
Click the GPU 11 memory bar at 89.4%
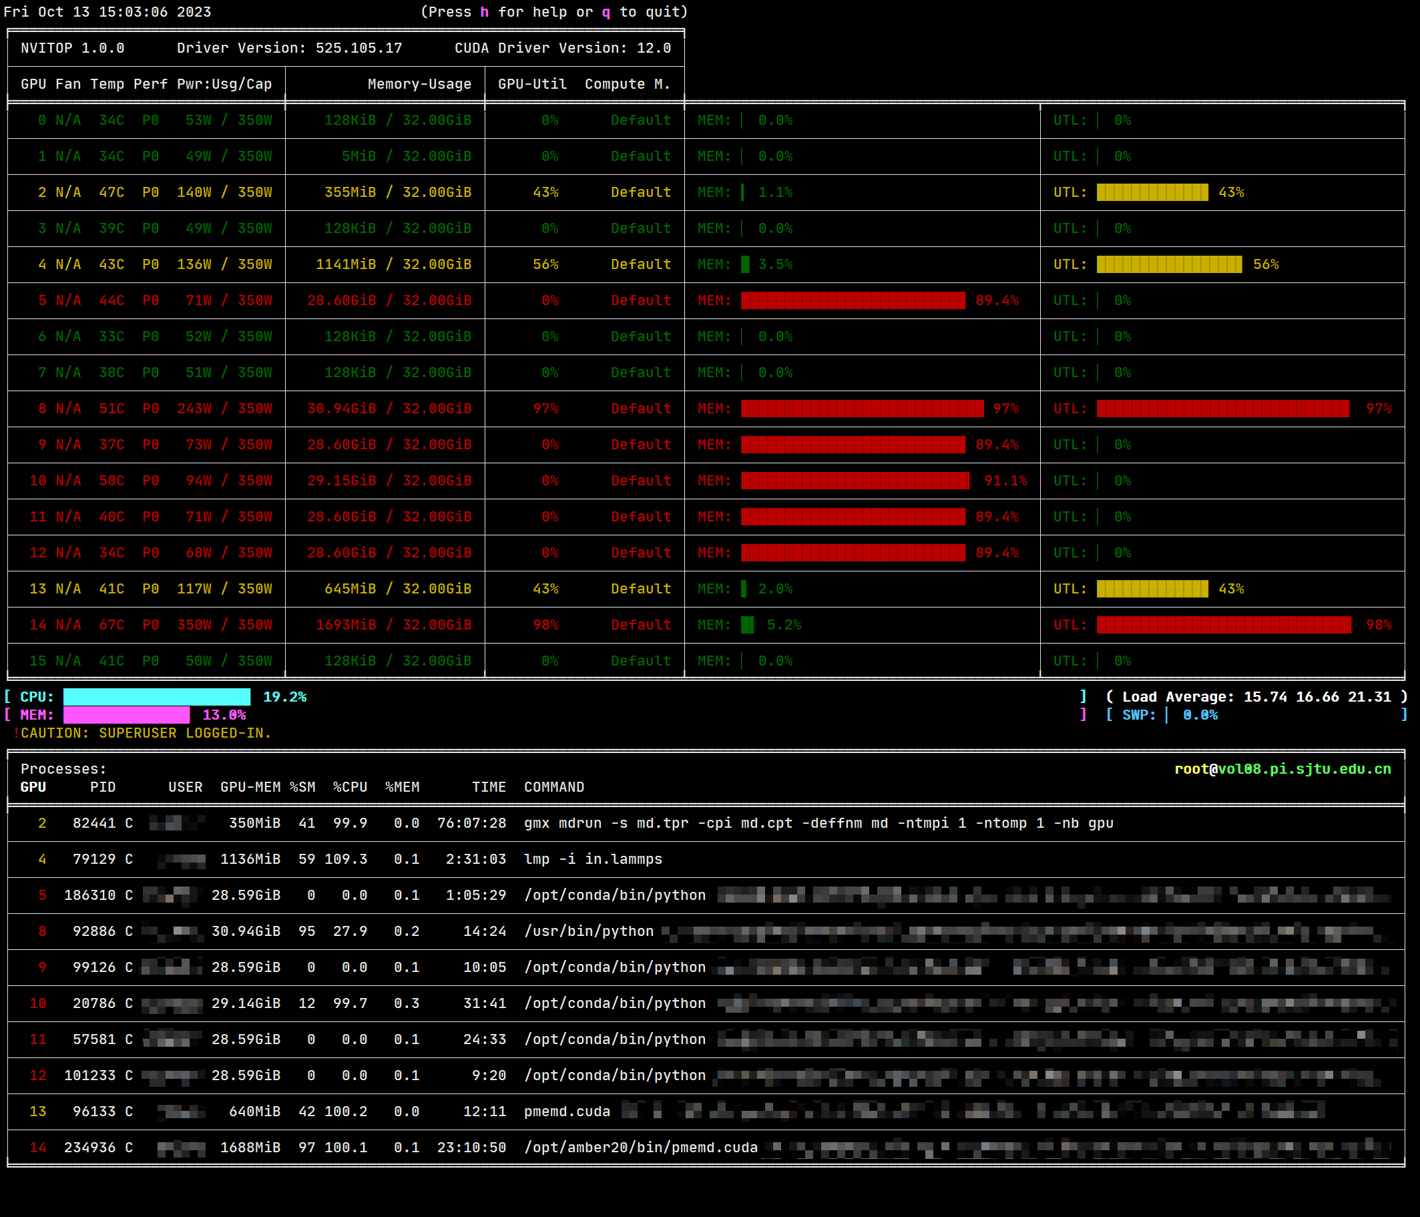(853, 517)
